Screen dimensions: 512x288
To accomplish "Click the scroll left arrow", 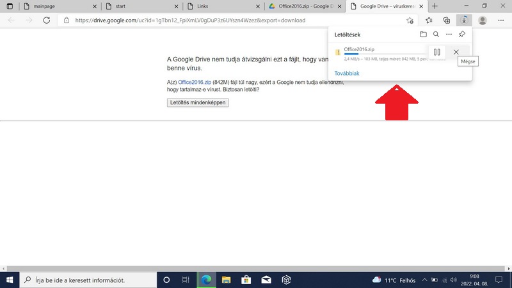I will [3, 269].
